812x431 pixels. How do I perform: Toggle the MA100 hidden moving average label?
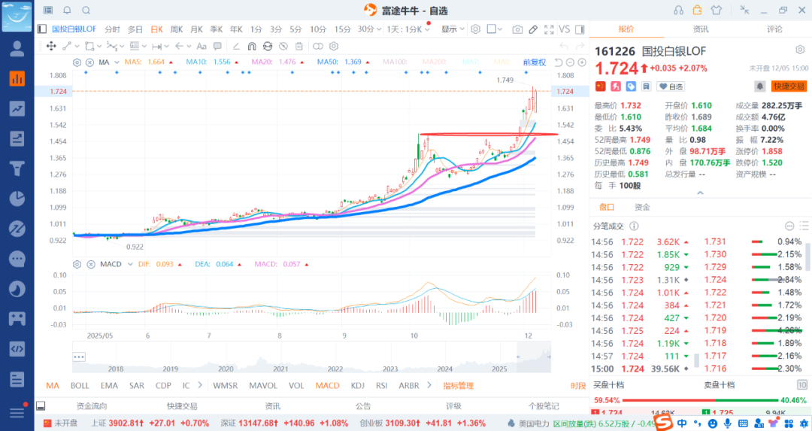(x=394, y=62)
